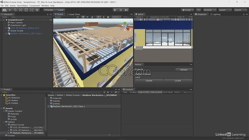Open the Console Editor dropdown
249x140 pixels.
click(177, 92)
